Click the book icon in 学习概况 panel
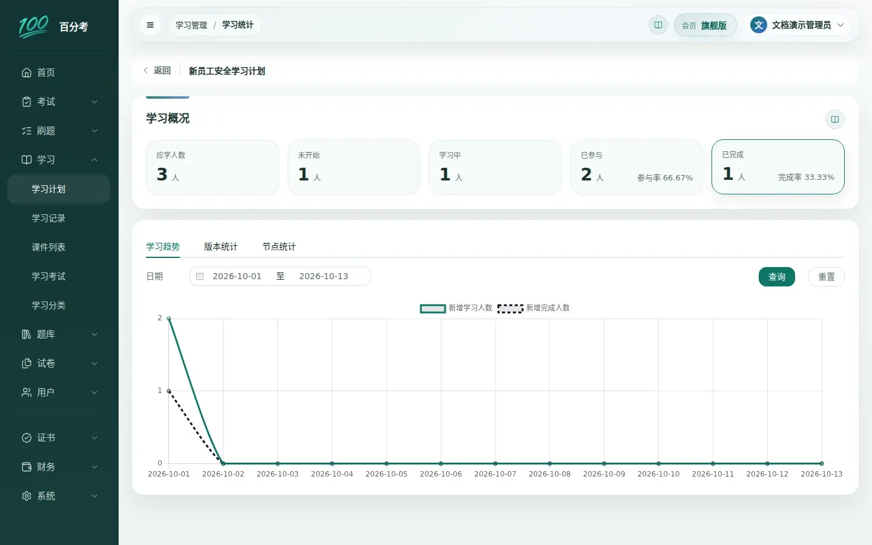 [x=835, y=119]
